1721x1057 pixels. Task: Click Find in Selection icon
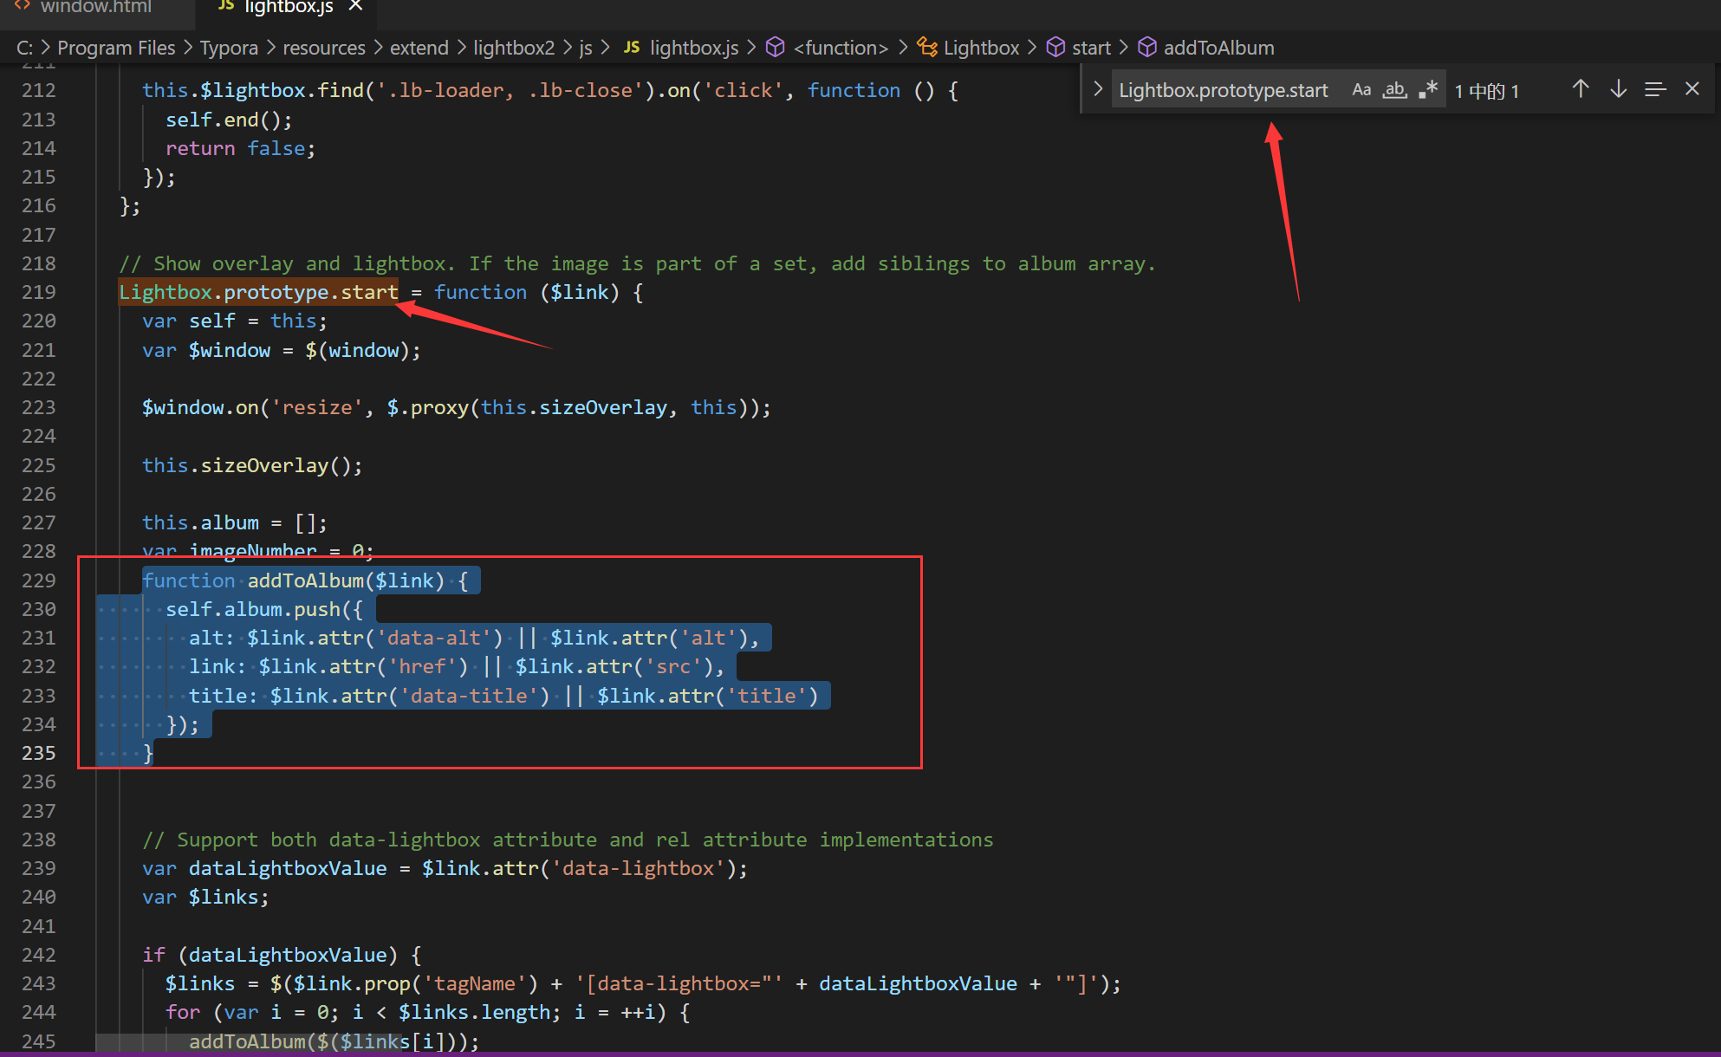[x=1655, y=89]
